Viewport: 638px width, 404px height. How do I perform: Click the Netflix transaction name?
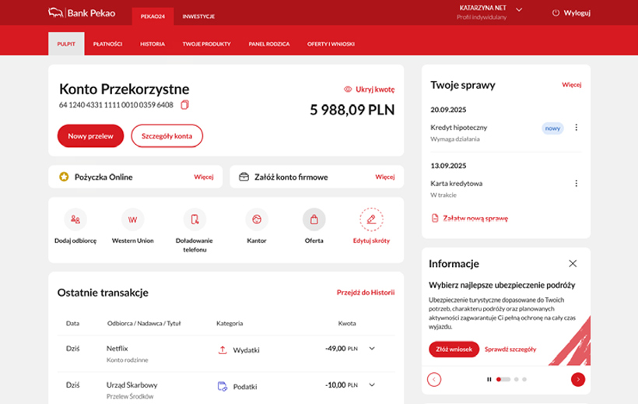(x=117, y=349)
